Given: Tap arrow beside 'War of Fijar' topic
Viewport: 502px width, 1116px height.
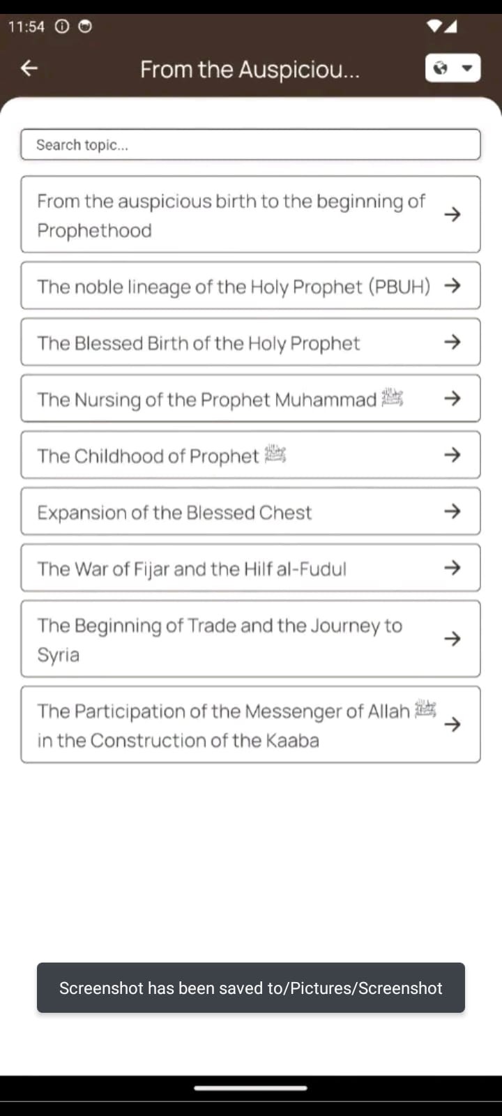Looking at the screenshot, I should (452, 568).
